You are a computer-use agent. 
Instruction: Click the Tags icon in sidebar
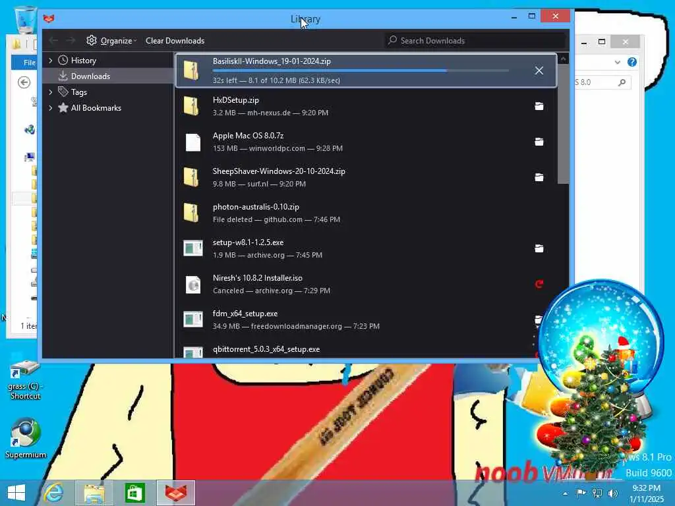tap(63, 92)
